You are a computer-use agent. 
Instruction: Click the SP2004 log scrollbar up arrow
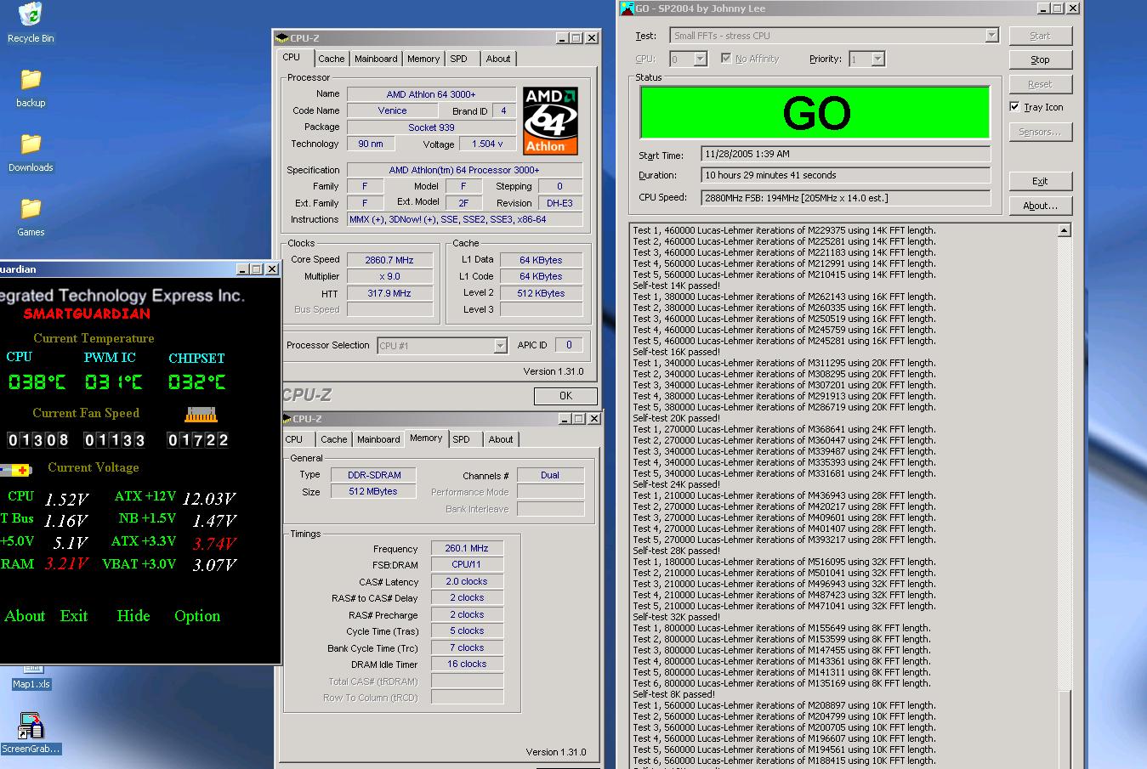pos(1064,230)
